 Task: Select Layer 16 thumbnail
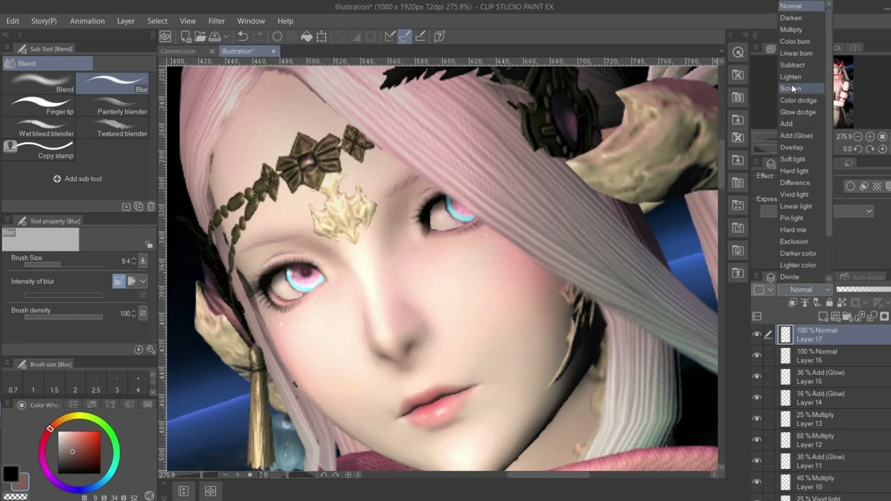[786, 356]
